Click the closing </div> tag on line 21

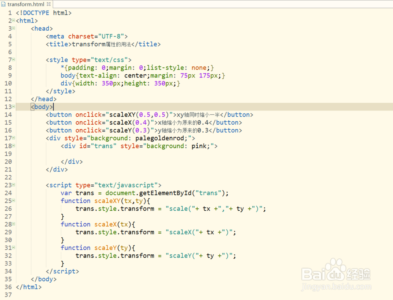tap(57, 169)
